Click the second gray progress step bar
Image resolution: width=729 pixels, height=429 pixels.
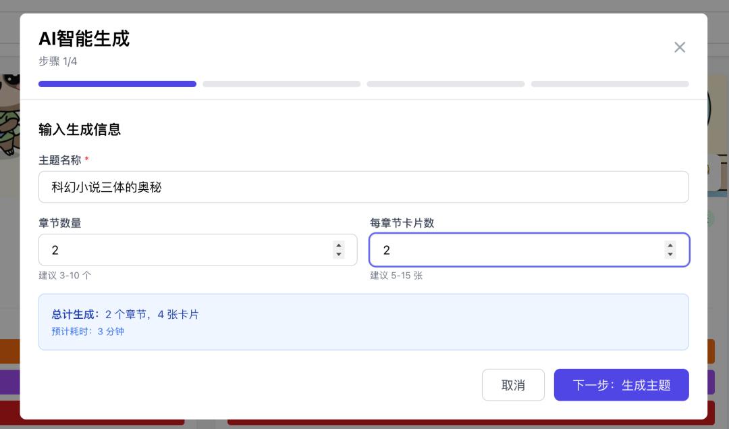pos(281,84)
